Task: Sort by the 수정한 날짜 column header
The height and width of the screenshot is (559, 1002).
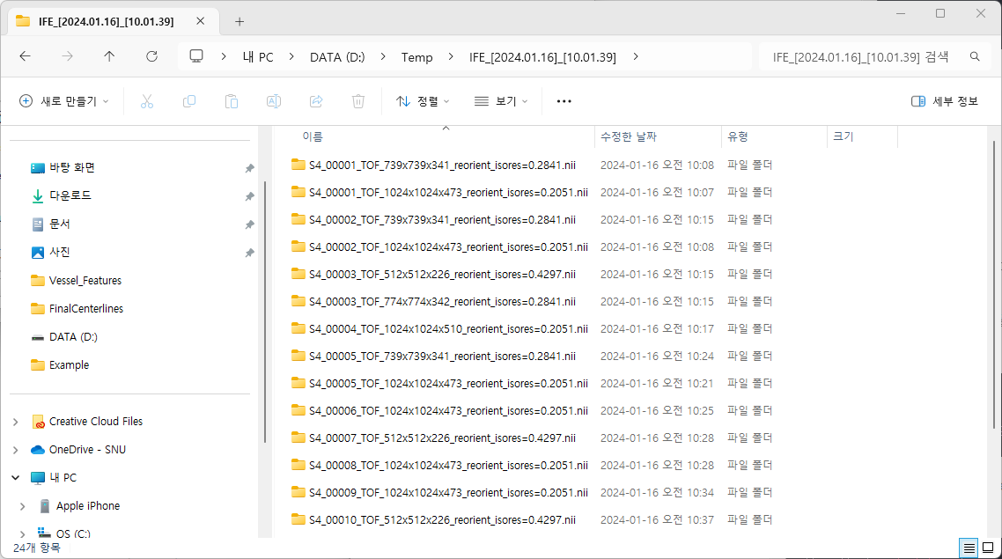Action: [628, 136]
